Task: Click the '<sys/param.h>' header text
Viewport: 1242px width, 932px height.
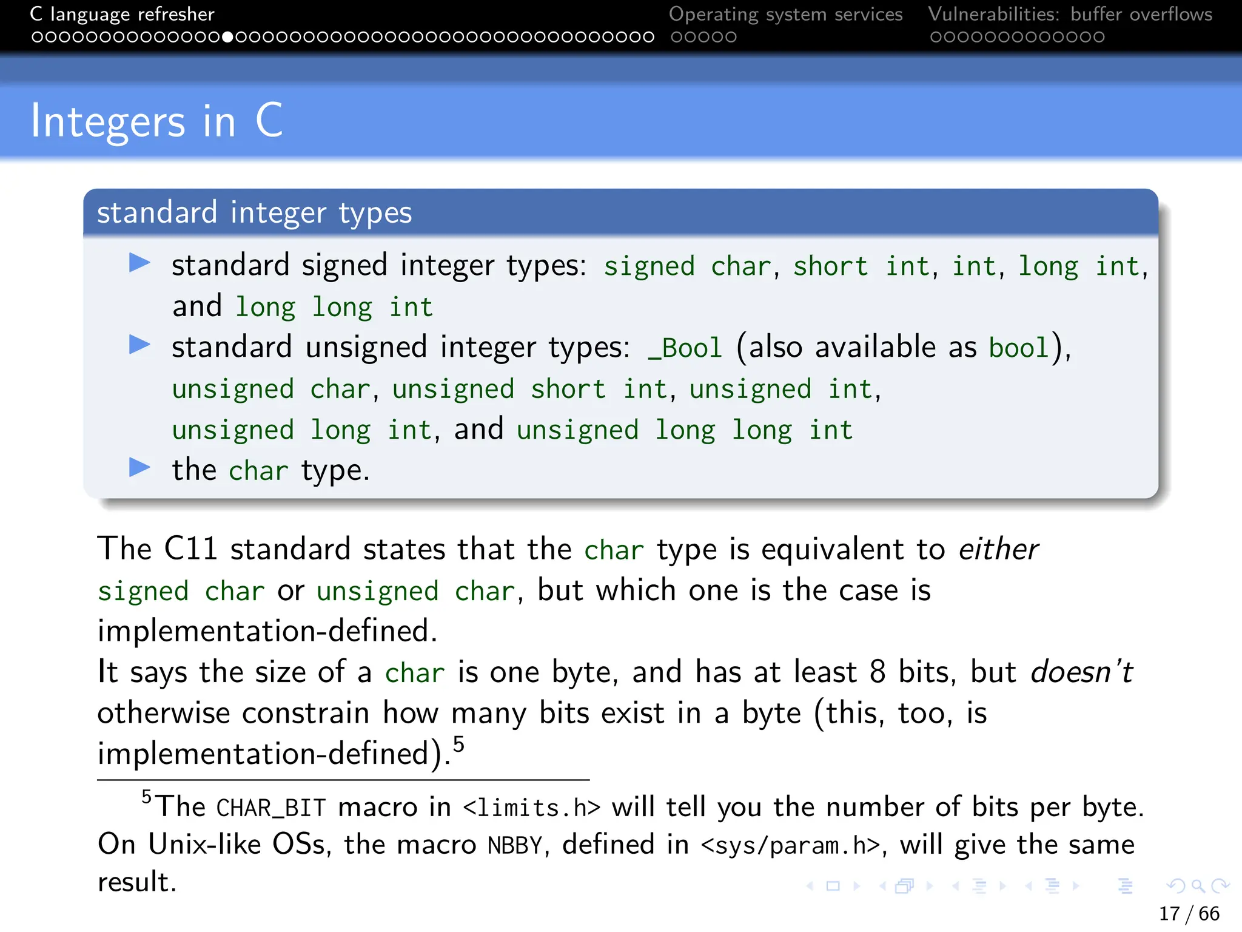Action: click(x=790, y=846)
